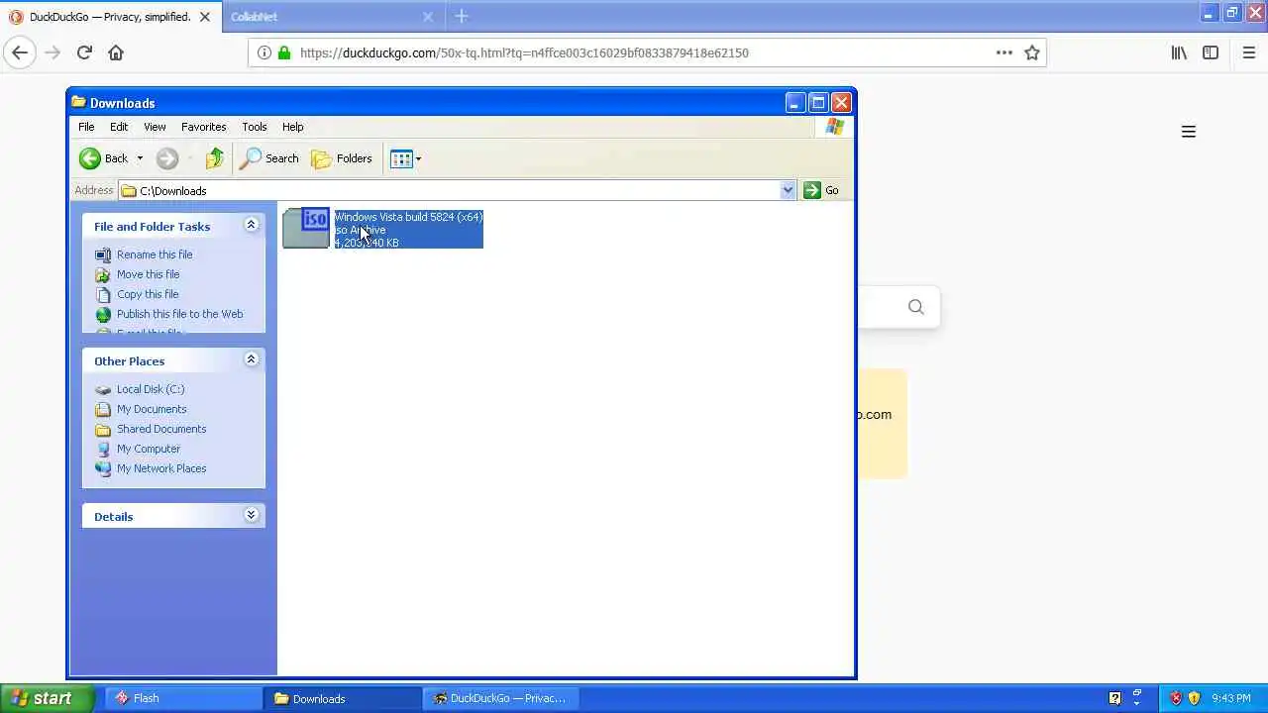
Task: Open the Back history dropdown arrow
Action: coord(140,158)
